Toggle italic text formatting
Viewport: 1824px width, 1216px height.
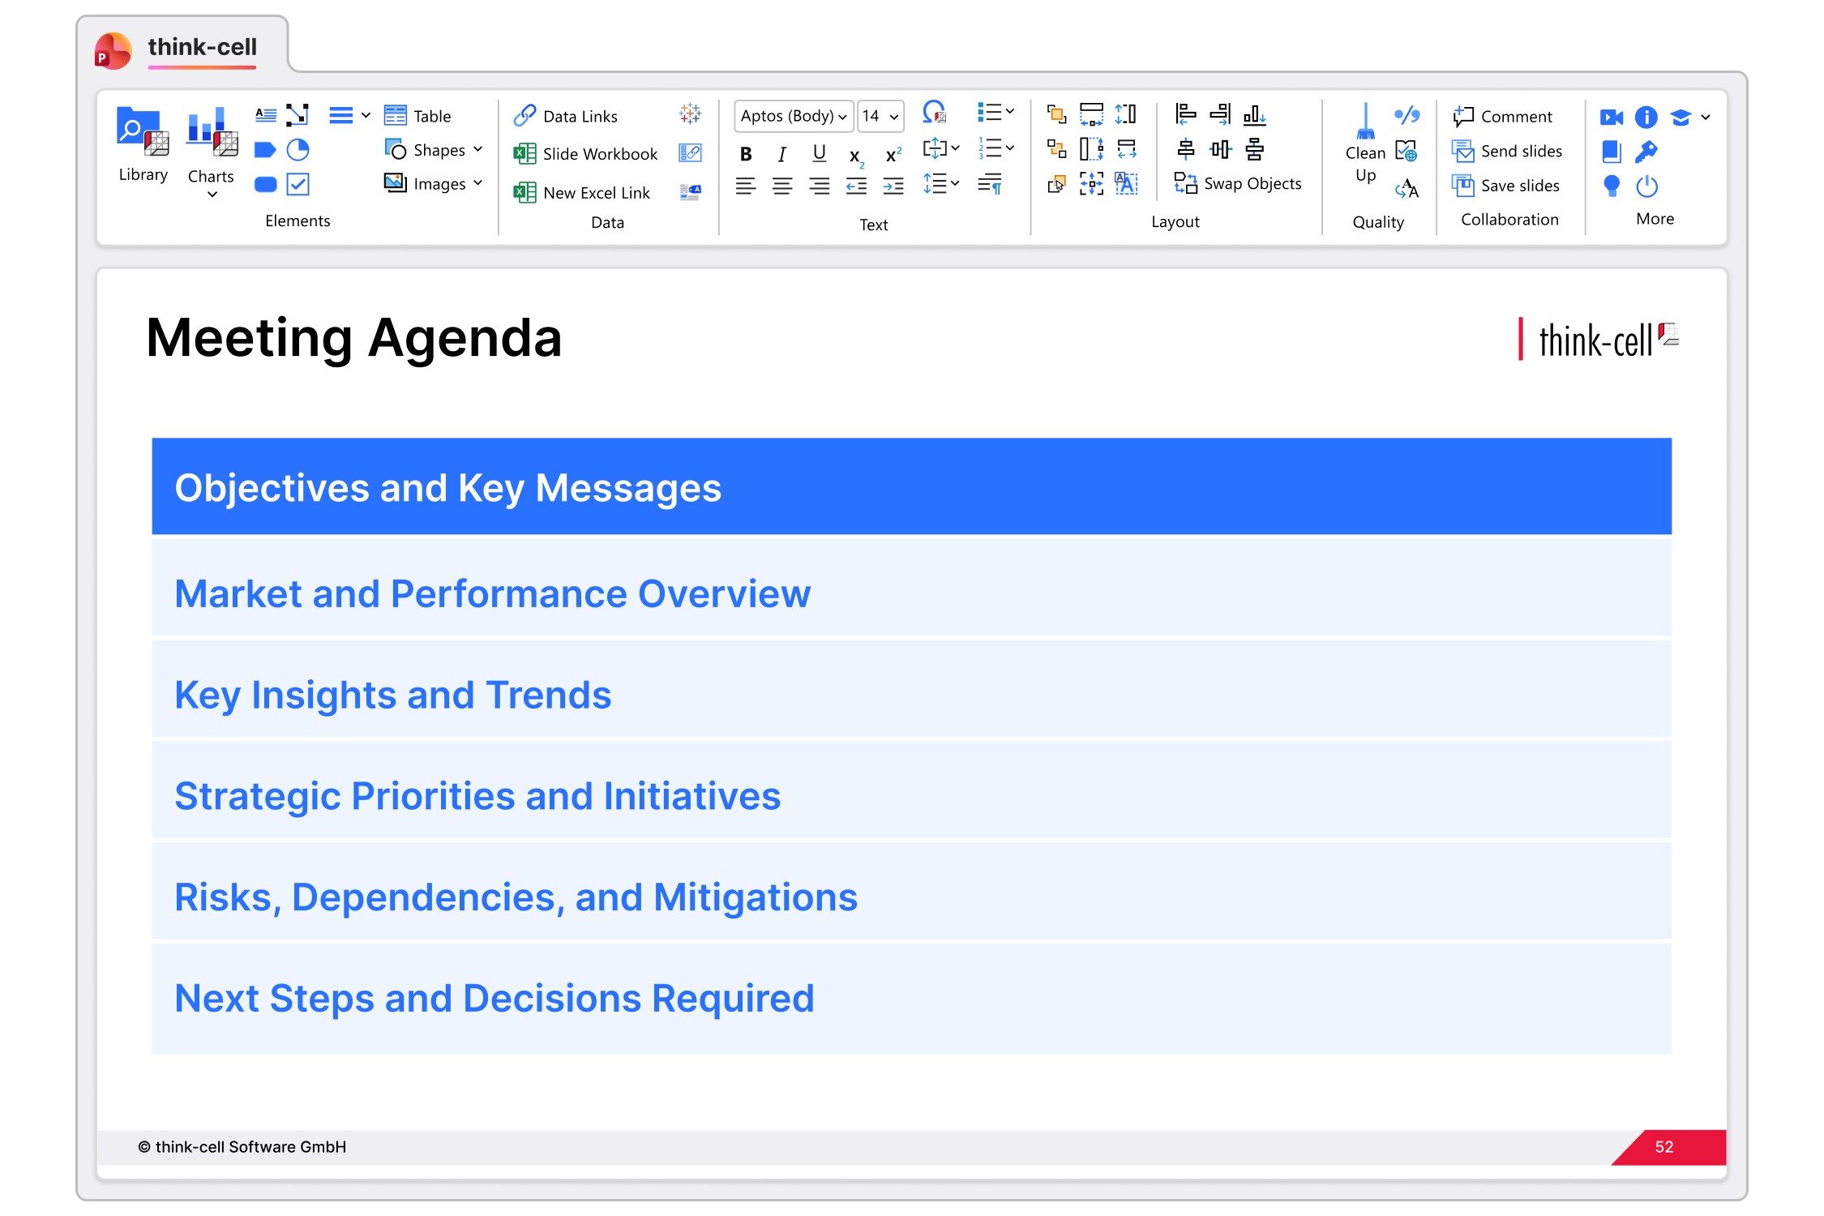pyautogui.click(x=782, y=154)
